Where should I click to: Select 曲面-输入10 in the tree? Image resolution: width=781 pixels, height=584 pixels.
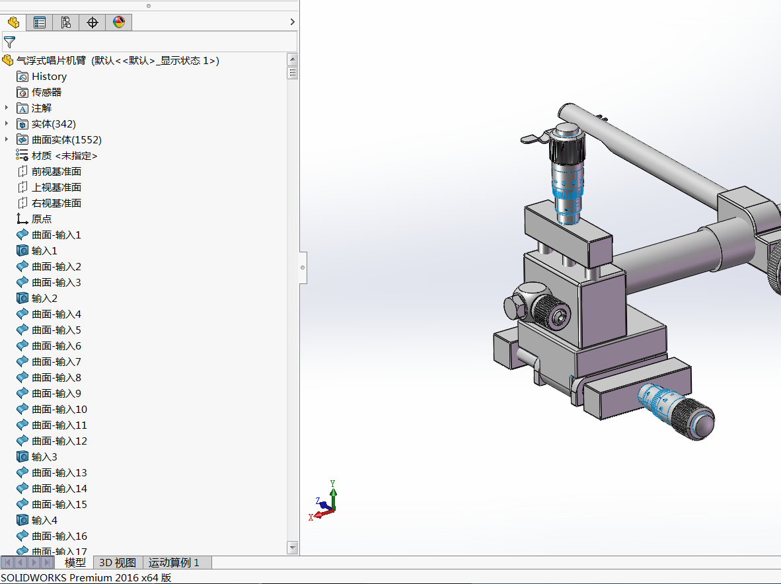59,409
